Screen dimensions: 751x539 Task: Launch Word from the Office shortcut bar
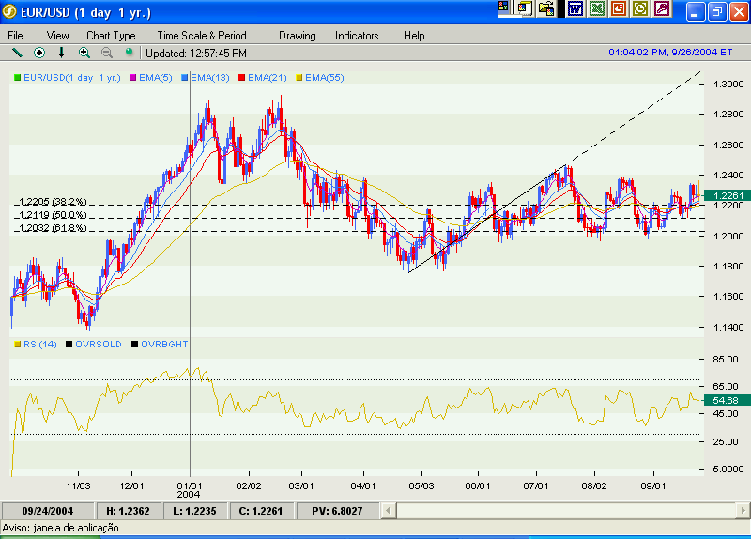(x=575, y=8)
